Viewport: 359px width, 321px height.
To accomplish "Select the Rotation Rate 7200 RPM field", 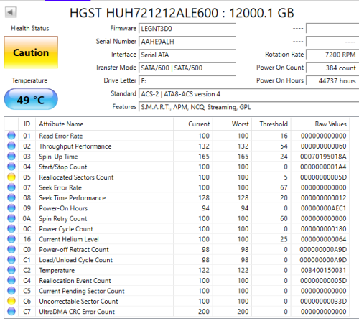I will coord(332,55).
